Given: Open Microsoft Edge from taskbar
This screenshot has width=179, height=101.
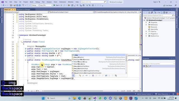Looking at the screenshot, I should [79, 98].
